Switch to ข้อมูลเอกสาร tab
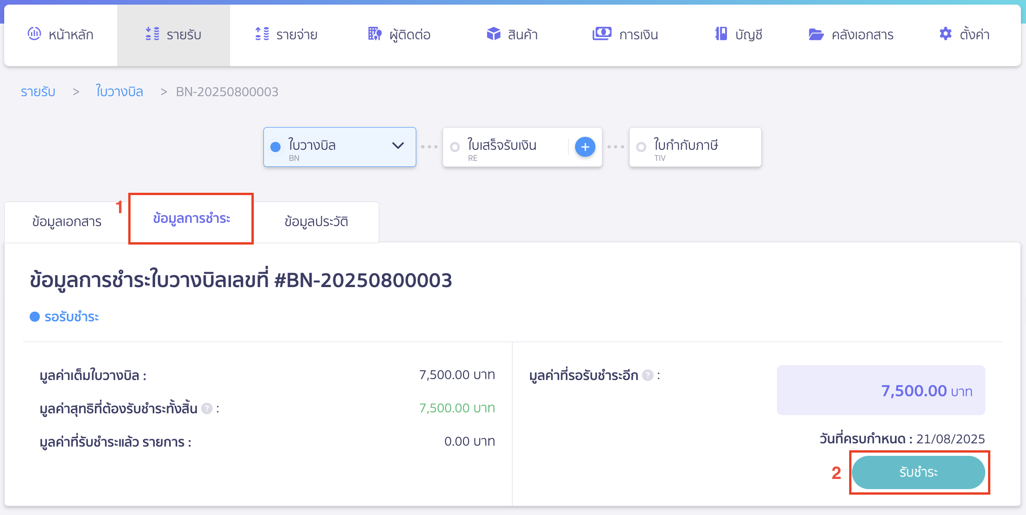Viewport: 1026px width, 515px height. coord(67,222)
